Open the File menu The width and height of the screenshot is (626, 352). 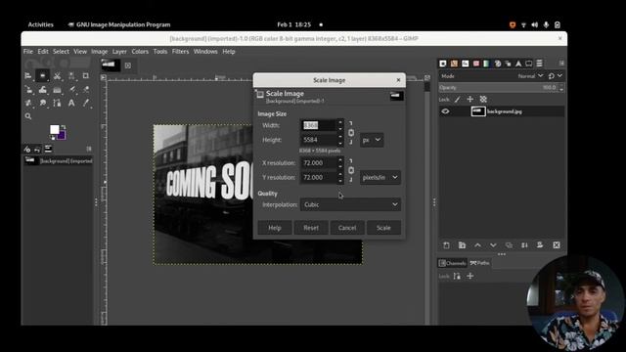[28, 52]
